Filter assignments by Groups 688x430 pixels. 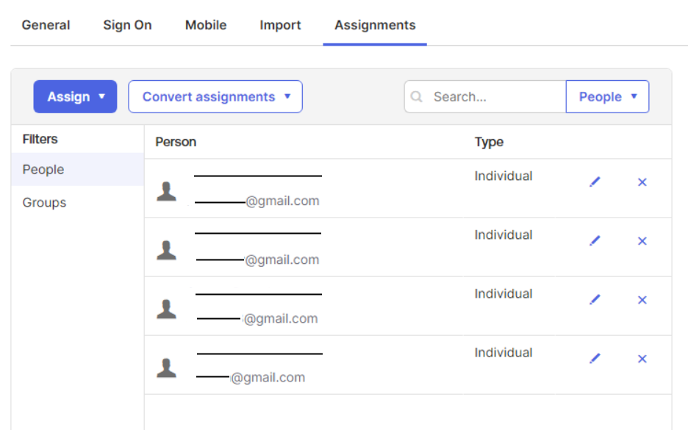point(44,202)
